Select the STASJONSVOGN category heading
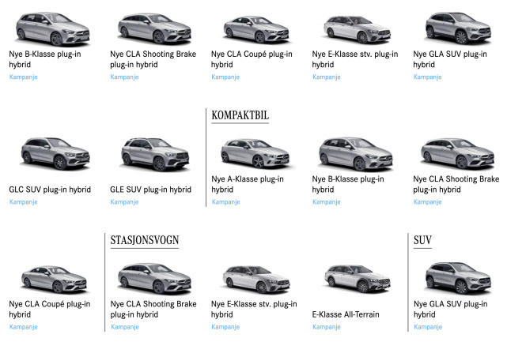The image size is (507, 342). click(145, 240)
